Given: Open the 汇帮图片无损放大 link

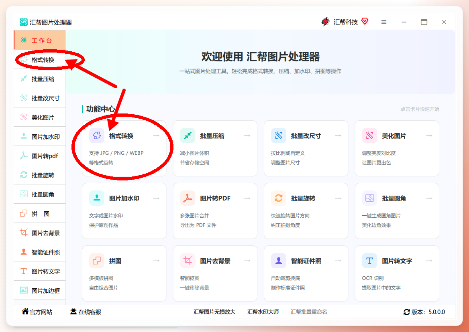Looking at the screenshot, I should (214, 312).
